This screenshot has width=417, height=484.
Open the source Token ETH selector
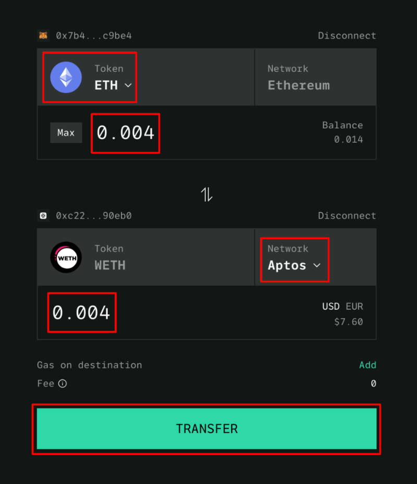click(x=90, y=77)
